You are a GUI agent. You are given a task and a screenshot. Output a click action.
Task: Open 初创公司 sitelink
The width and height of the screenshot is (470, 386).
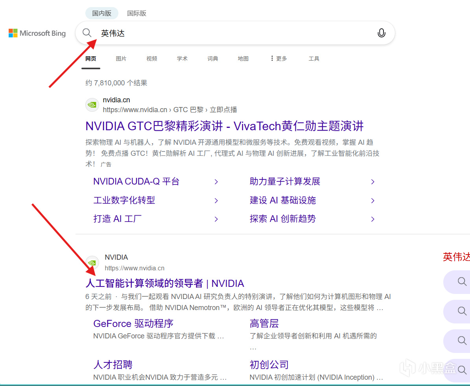click(269, 365)
